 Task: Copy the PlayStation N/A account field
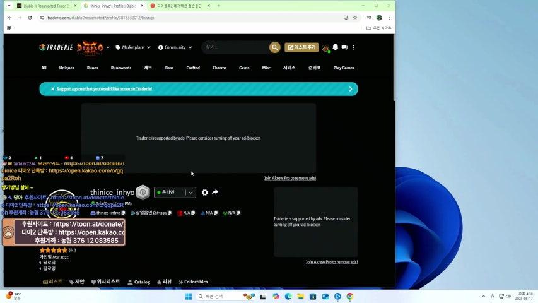tap(216, 213)
